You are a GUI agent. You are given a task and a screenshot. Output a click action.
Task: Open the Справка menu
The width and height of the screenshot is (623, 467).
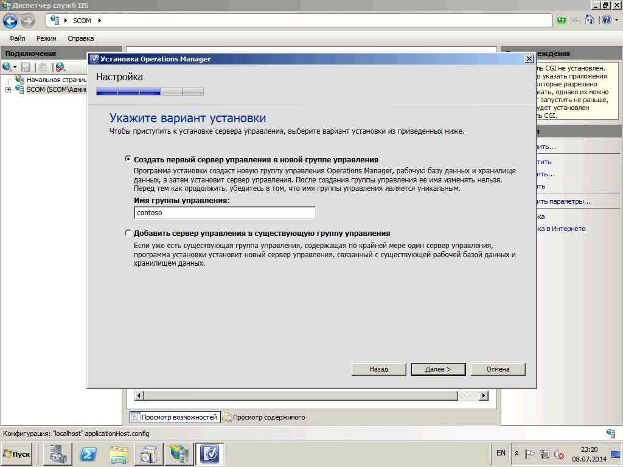click(81, 38)
